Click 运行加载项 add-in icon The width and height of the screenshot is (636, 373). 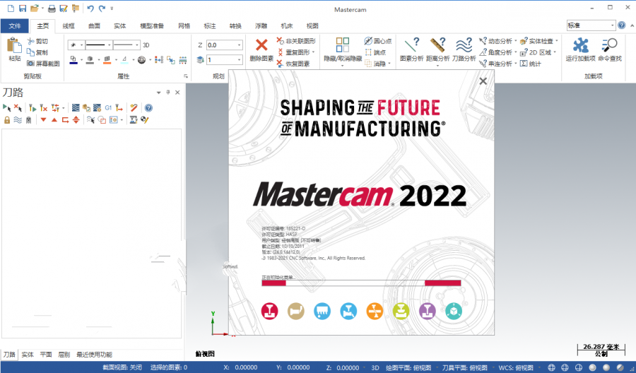point(580,45)
